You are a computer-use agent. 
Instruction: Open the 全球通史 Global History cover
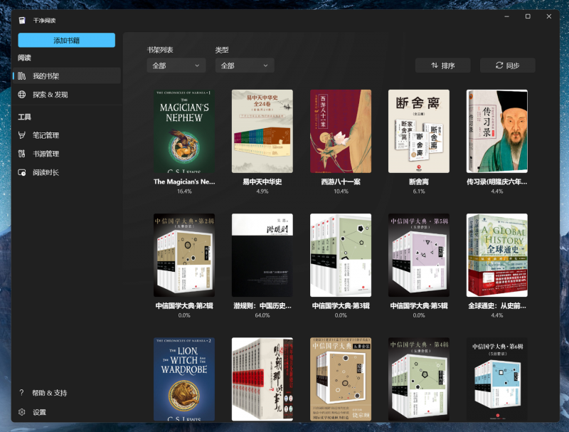[x=496, y=255]
